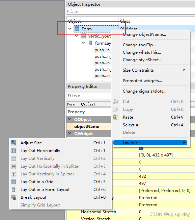
Task: Choose Select All in the context menu
Action: (x=131, y=125)
